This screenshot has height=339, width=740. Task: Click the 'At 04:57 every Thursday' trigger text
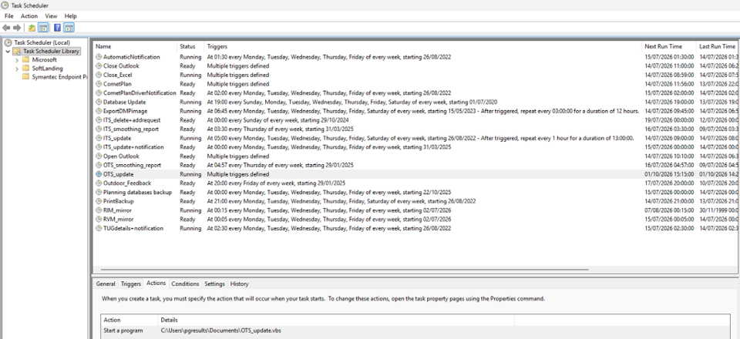(x=281, y=165)
